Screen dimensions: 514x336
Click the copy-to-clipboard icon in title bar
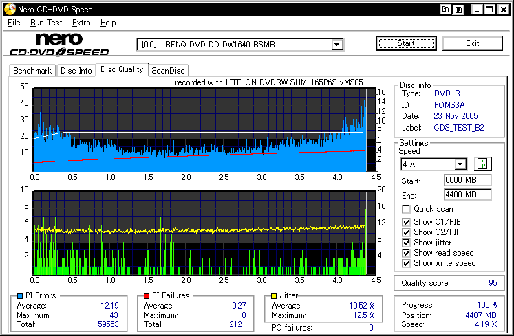[446, 10]
